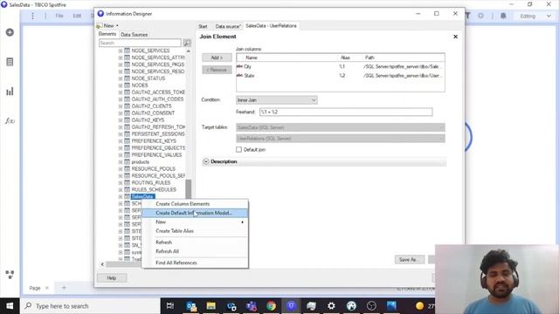The width and height of the screenshot is (559, 314).
Task: Open Microsoft Teams from the taskbar
Action: pos(252,306)
